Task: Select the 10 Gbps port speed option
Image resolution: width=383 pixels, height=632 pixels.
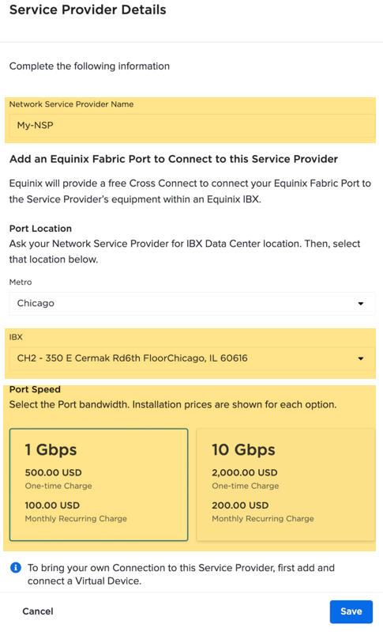Action: [x=285, y=484]
